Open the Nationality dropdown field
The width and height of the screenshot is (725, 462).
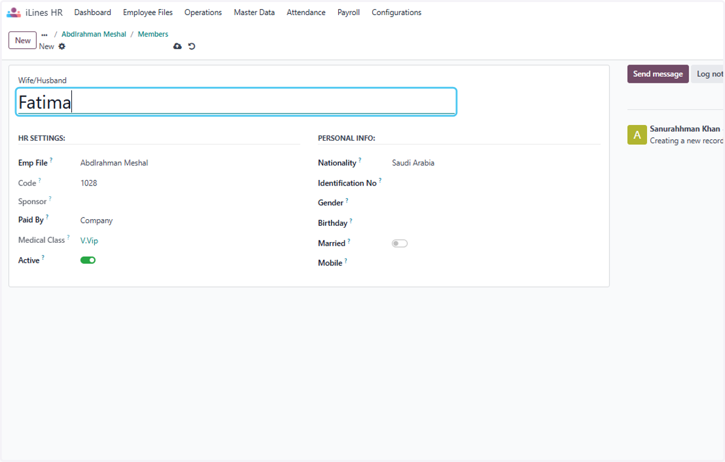click(x=495, y=163)
